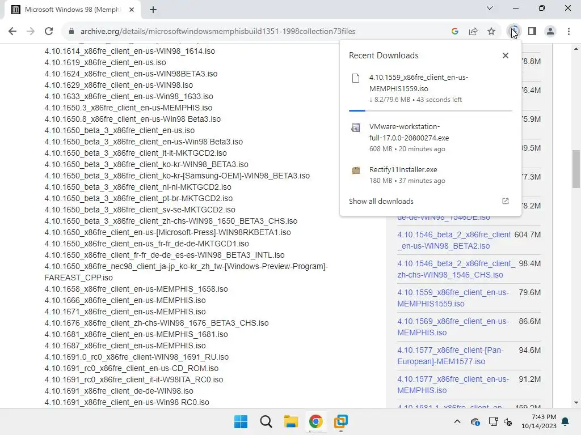The image size is (581, 435).
Task: Open VMware Workstation from taskbar
Action: click(x=340, y=421)
